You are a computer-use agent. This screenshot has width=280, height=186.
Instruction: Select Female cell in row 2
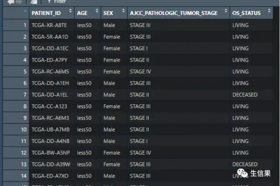coord(112,37)
